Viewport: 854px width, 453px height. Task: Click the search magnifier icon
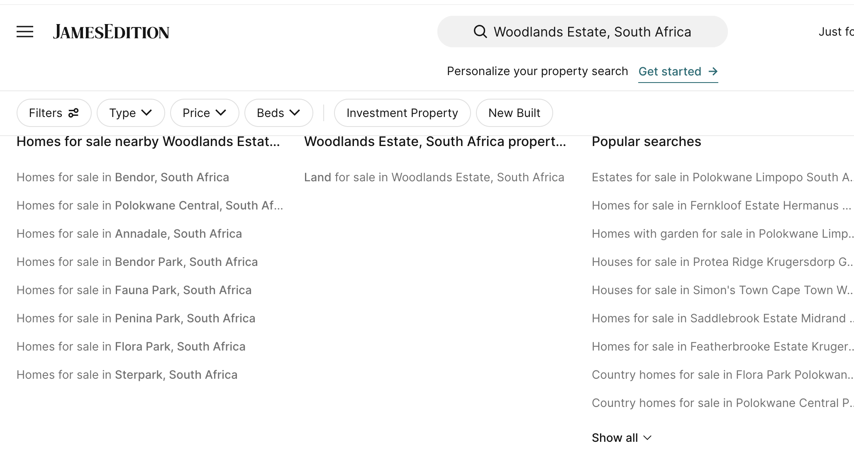480,32
